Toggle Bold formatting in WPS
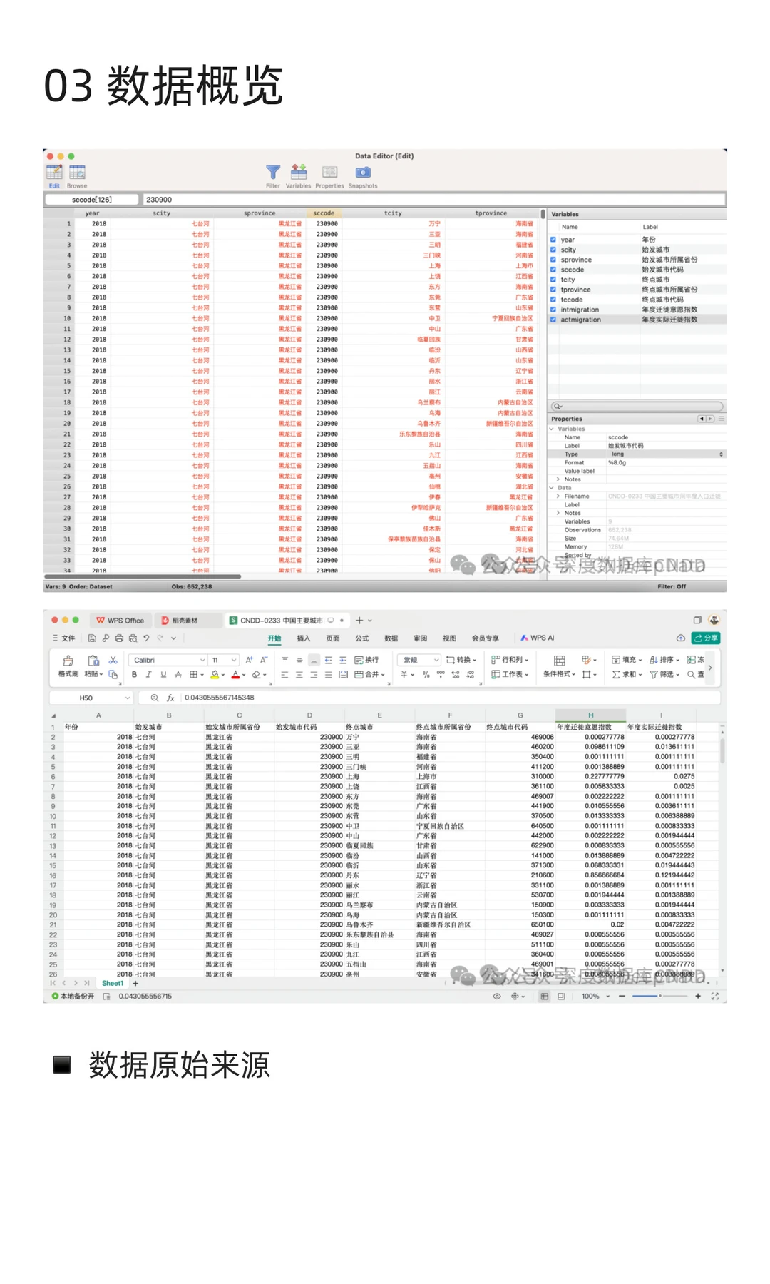The width and height of the screenshot is (770, 1284). point(134,674)
